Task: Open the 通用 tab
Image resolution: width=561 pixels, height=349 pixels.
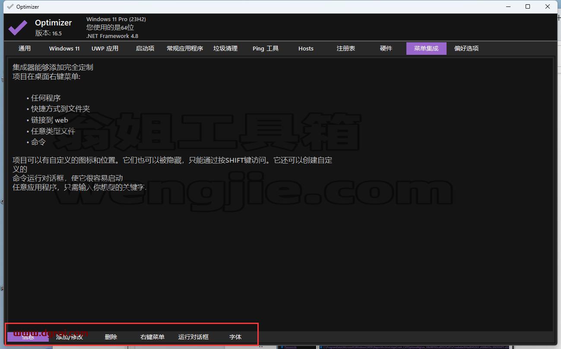Action: tap(25, 48)
